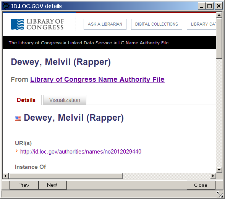This screenshot has height=199, width=225.
Task: Click the vertical scrollbar up arrow
Action: tap(219, 15)
